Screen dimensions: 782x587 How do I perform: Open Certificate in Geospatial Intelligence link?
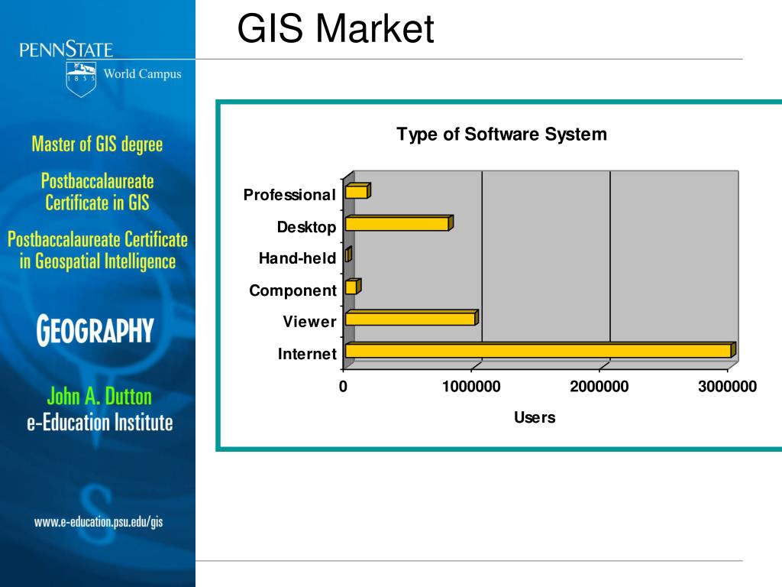click(x=98, y=250)
